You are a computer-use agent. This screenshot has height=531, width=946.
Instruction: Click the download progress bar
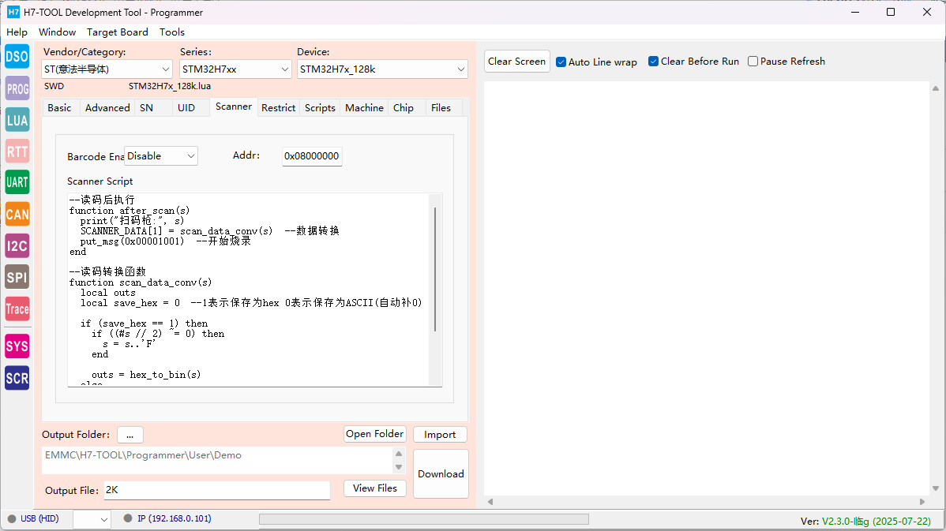[424, 519]
